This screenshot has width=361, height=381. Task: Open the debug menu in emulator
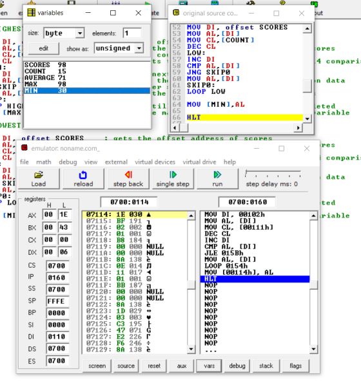68,162
